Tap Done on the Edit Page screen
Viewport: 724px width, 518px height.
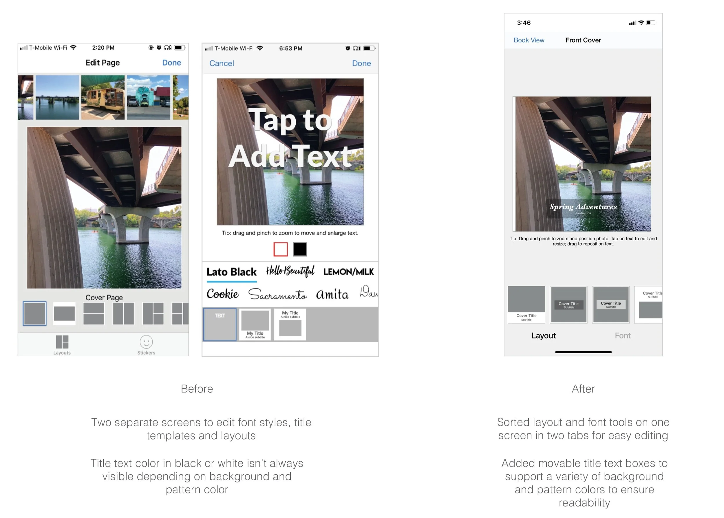[x=171, y=63]
